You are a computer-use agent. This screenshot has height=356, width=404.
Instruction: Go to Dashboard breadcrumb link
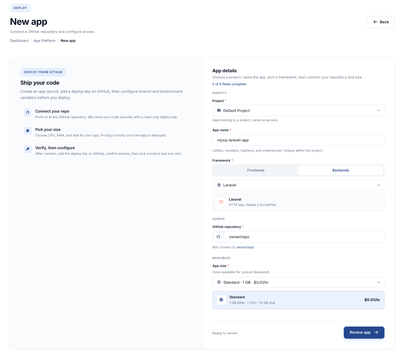click(19, 41)
